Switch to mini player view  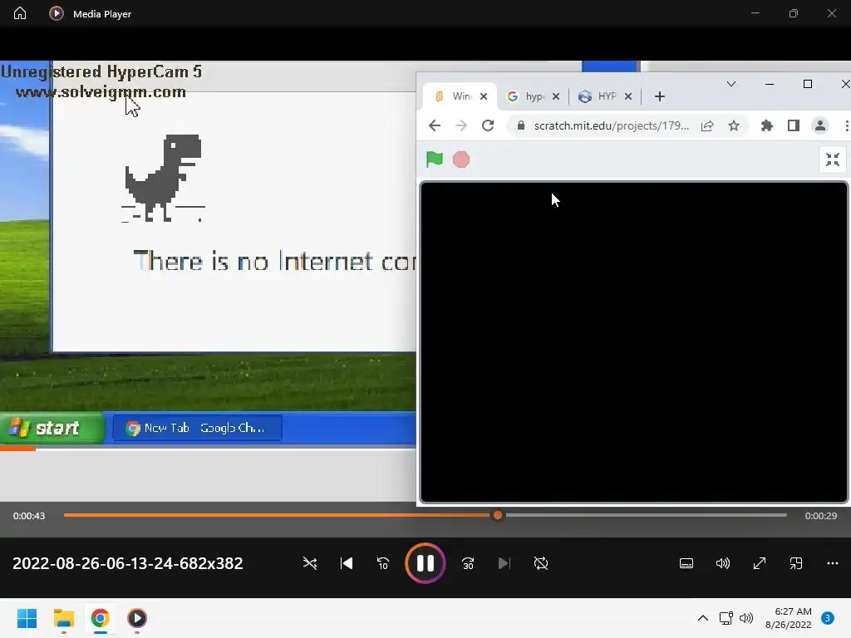pos(795,563)
